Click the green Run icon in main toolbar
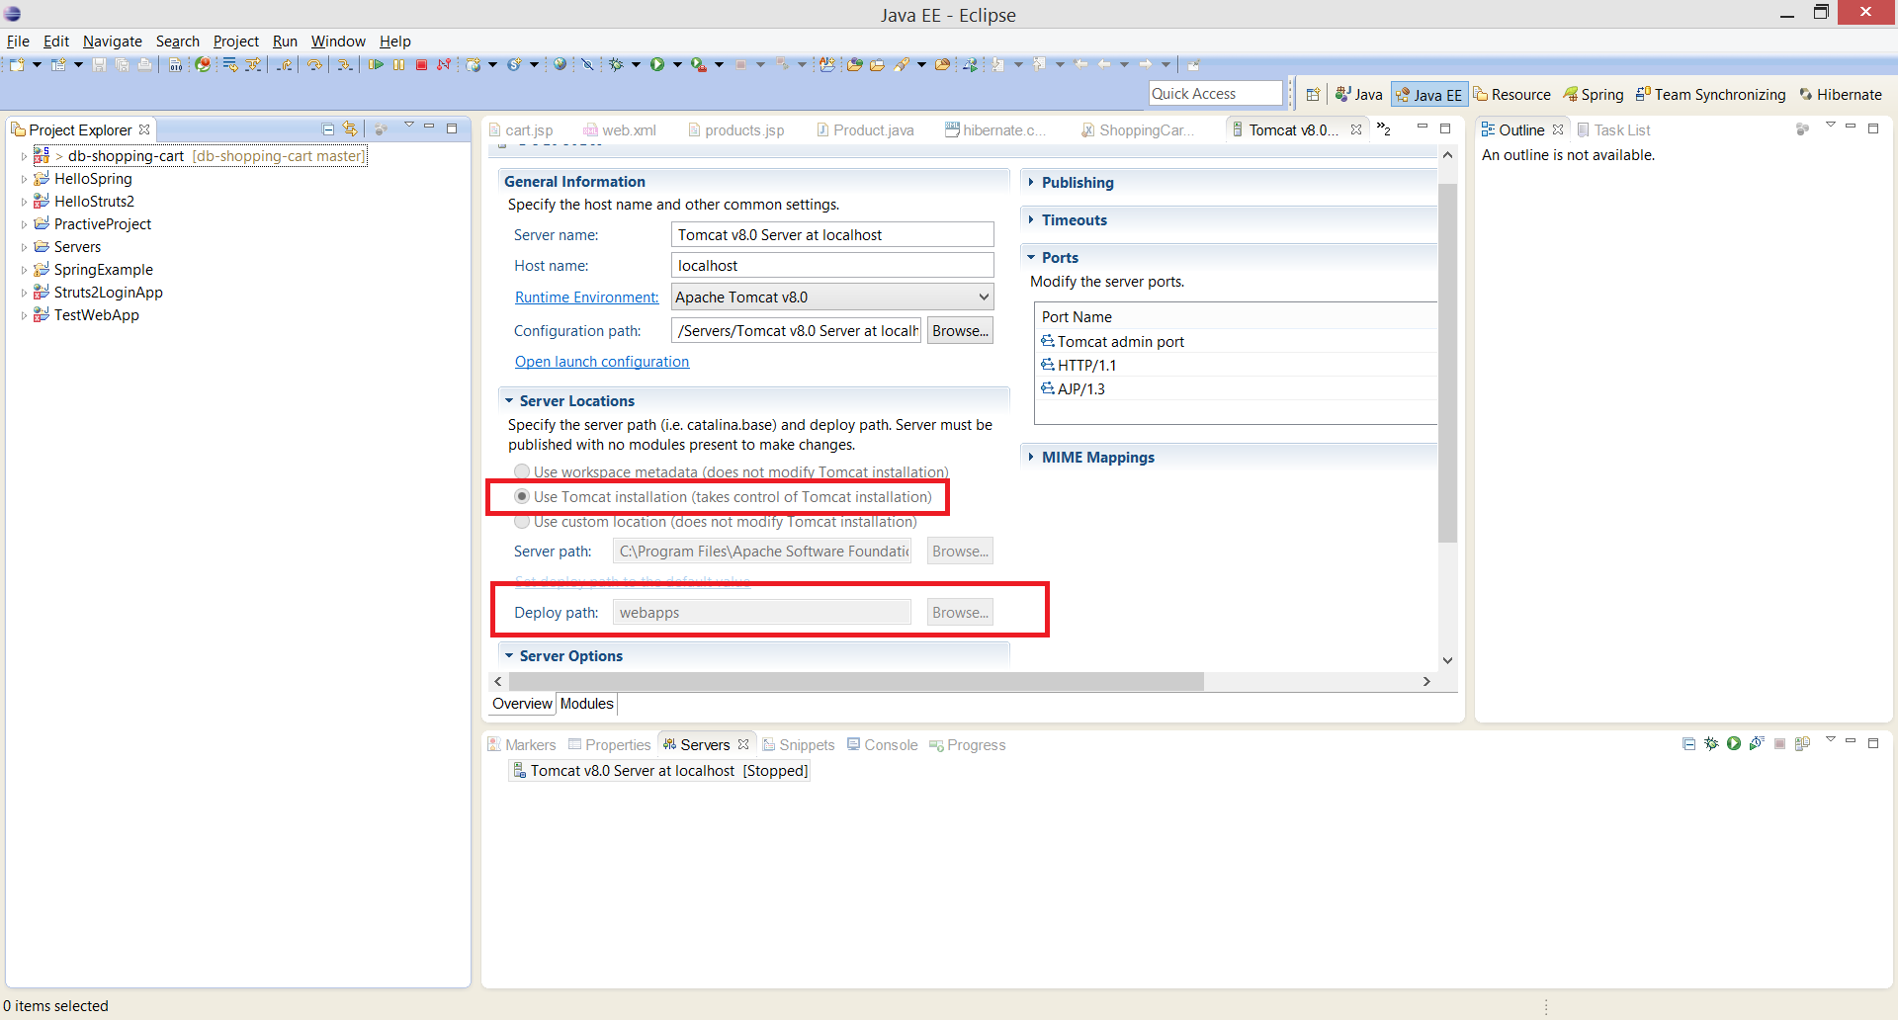The width and height of the screenshot is (1898, 1020). pyautogui.click(x=657, y=64)
